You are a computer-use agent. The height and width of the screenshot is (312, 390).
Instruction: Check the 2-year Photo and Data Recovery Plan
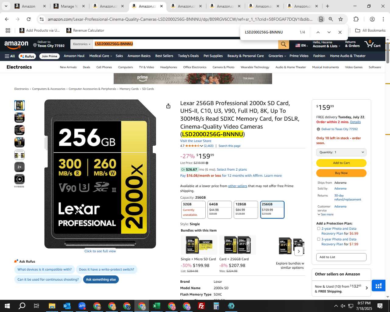[x=319, y=229]
